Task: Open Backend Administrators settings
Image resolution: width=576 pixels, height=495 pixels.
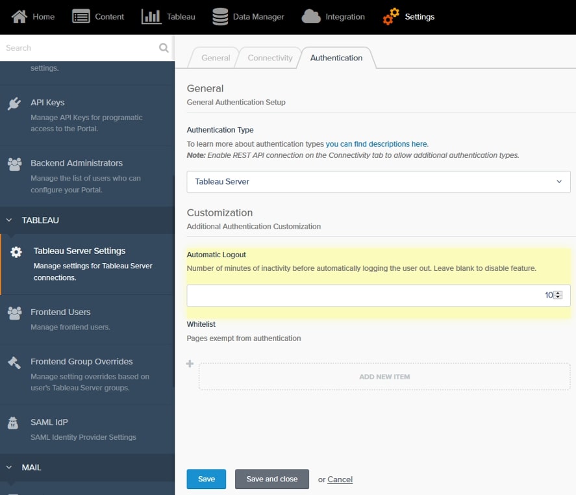Action: point(87,176)
